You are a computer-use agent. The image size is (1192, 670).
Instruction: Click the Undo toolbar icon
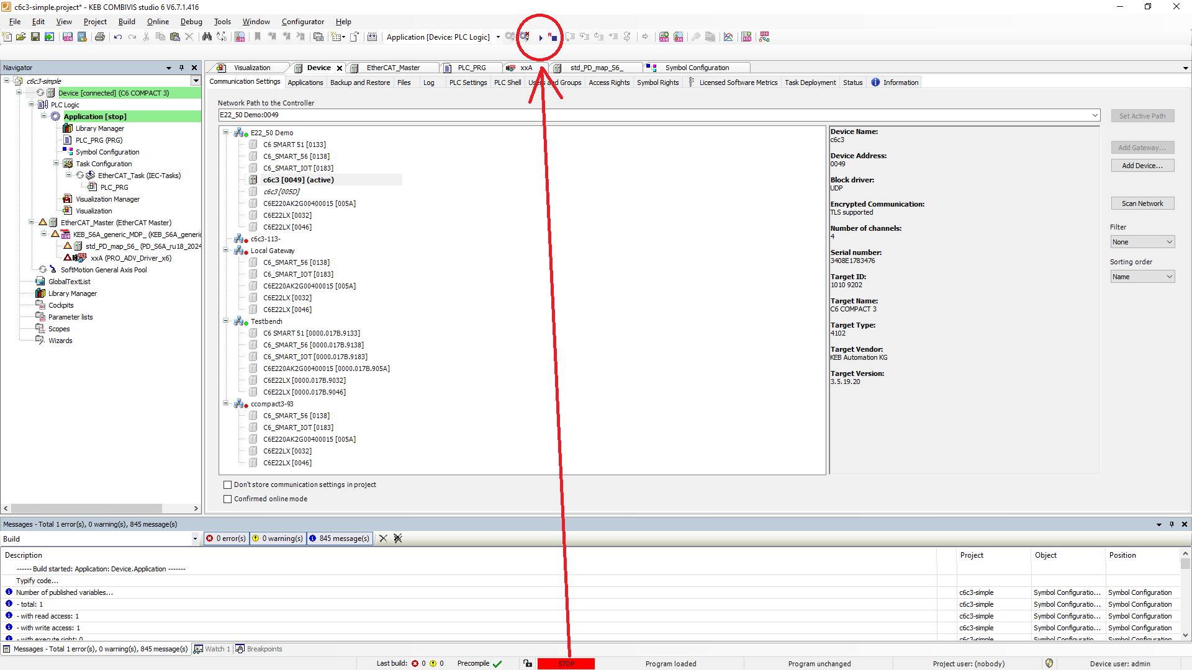point(117,37)
